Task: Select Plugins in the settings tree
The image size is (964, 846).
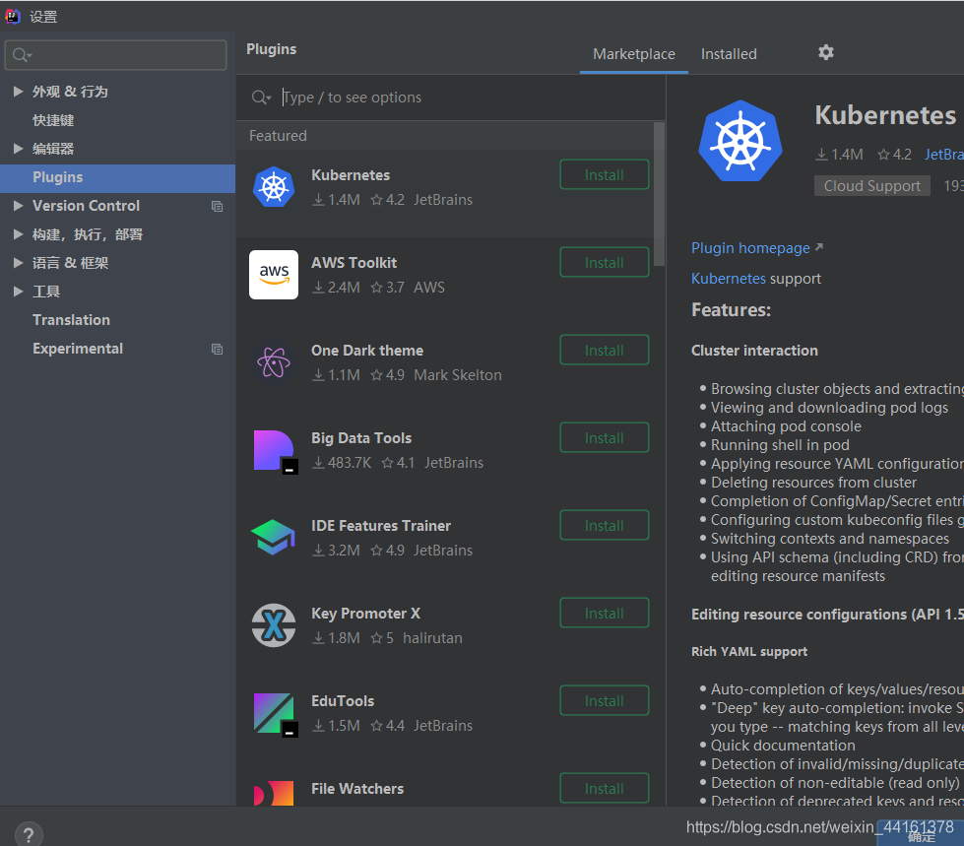Action: click(x=117, y=177)
